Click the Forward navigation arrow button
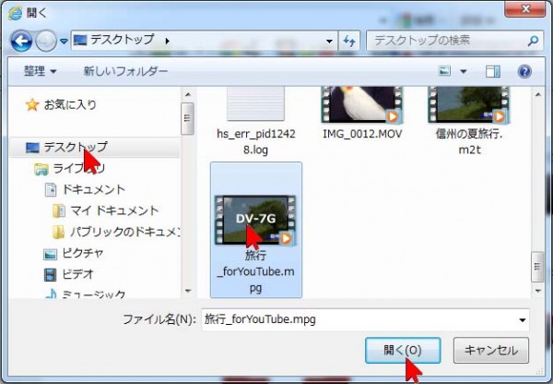 pos(46,41)
